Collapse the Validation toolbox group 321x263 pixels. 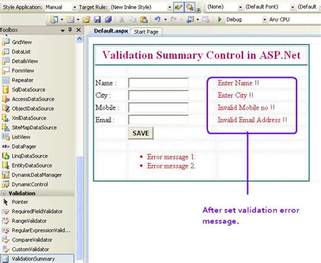pos(3,193)
